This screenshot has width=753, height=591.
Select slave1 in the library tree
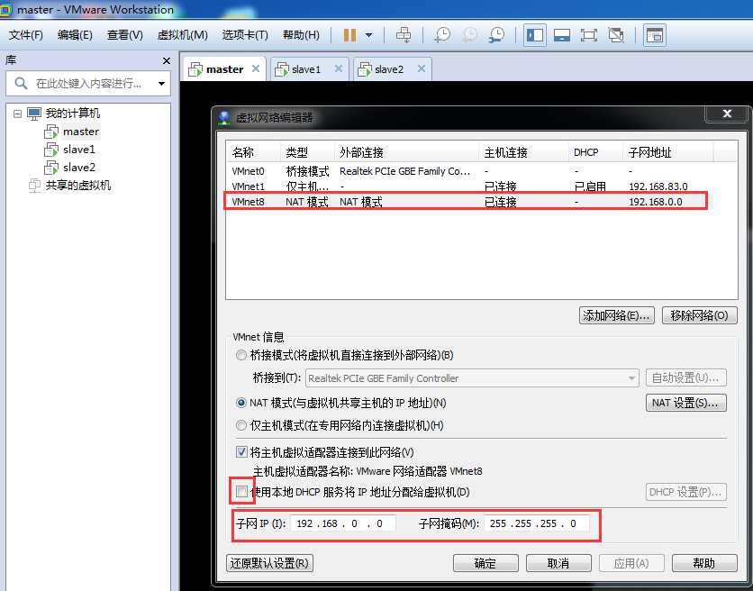[69, 150]
